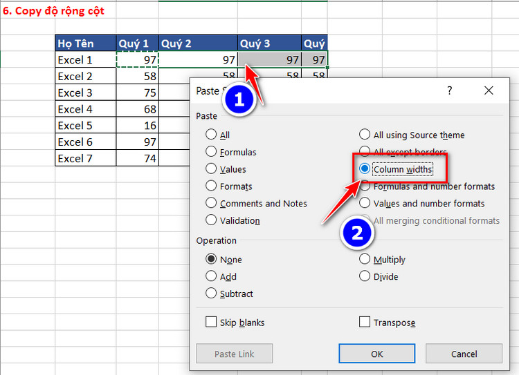This screenshot has height=375, width=519.
Task: Select cell containing Excel 5
Action: point(85,126)
